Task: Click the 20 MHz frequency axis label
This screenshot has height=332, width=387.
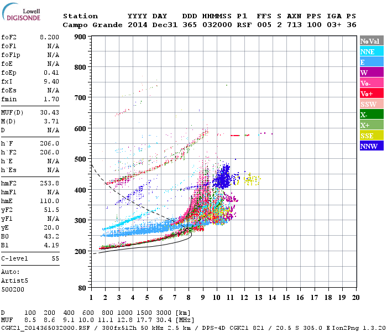Action: (x=355, y=298)
